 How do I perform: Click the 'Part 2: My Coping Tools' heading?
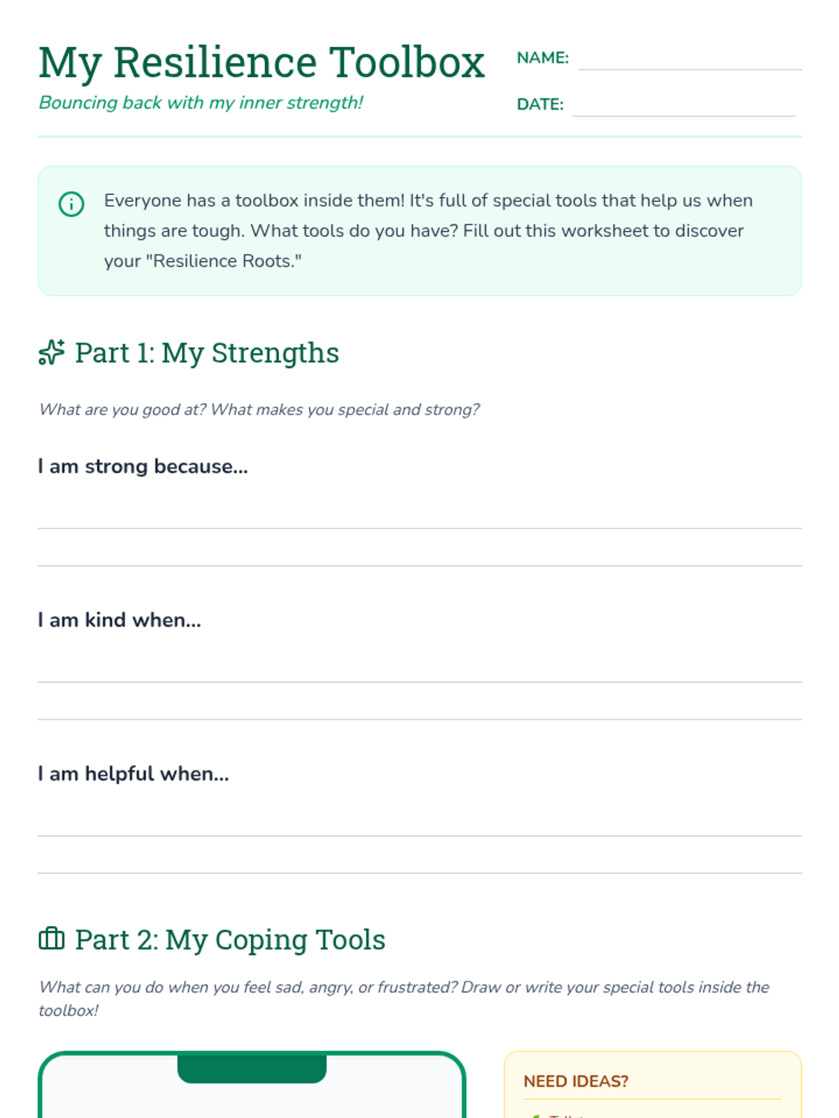pyautogui.click(x=230, y=940)
